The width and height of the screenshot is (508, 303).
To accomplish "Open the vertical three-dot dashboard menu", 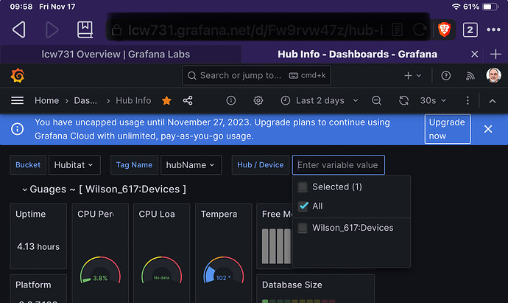I will coord(468,100).
